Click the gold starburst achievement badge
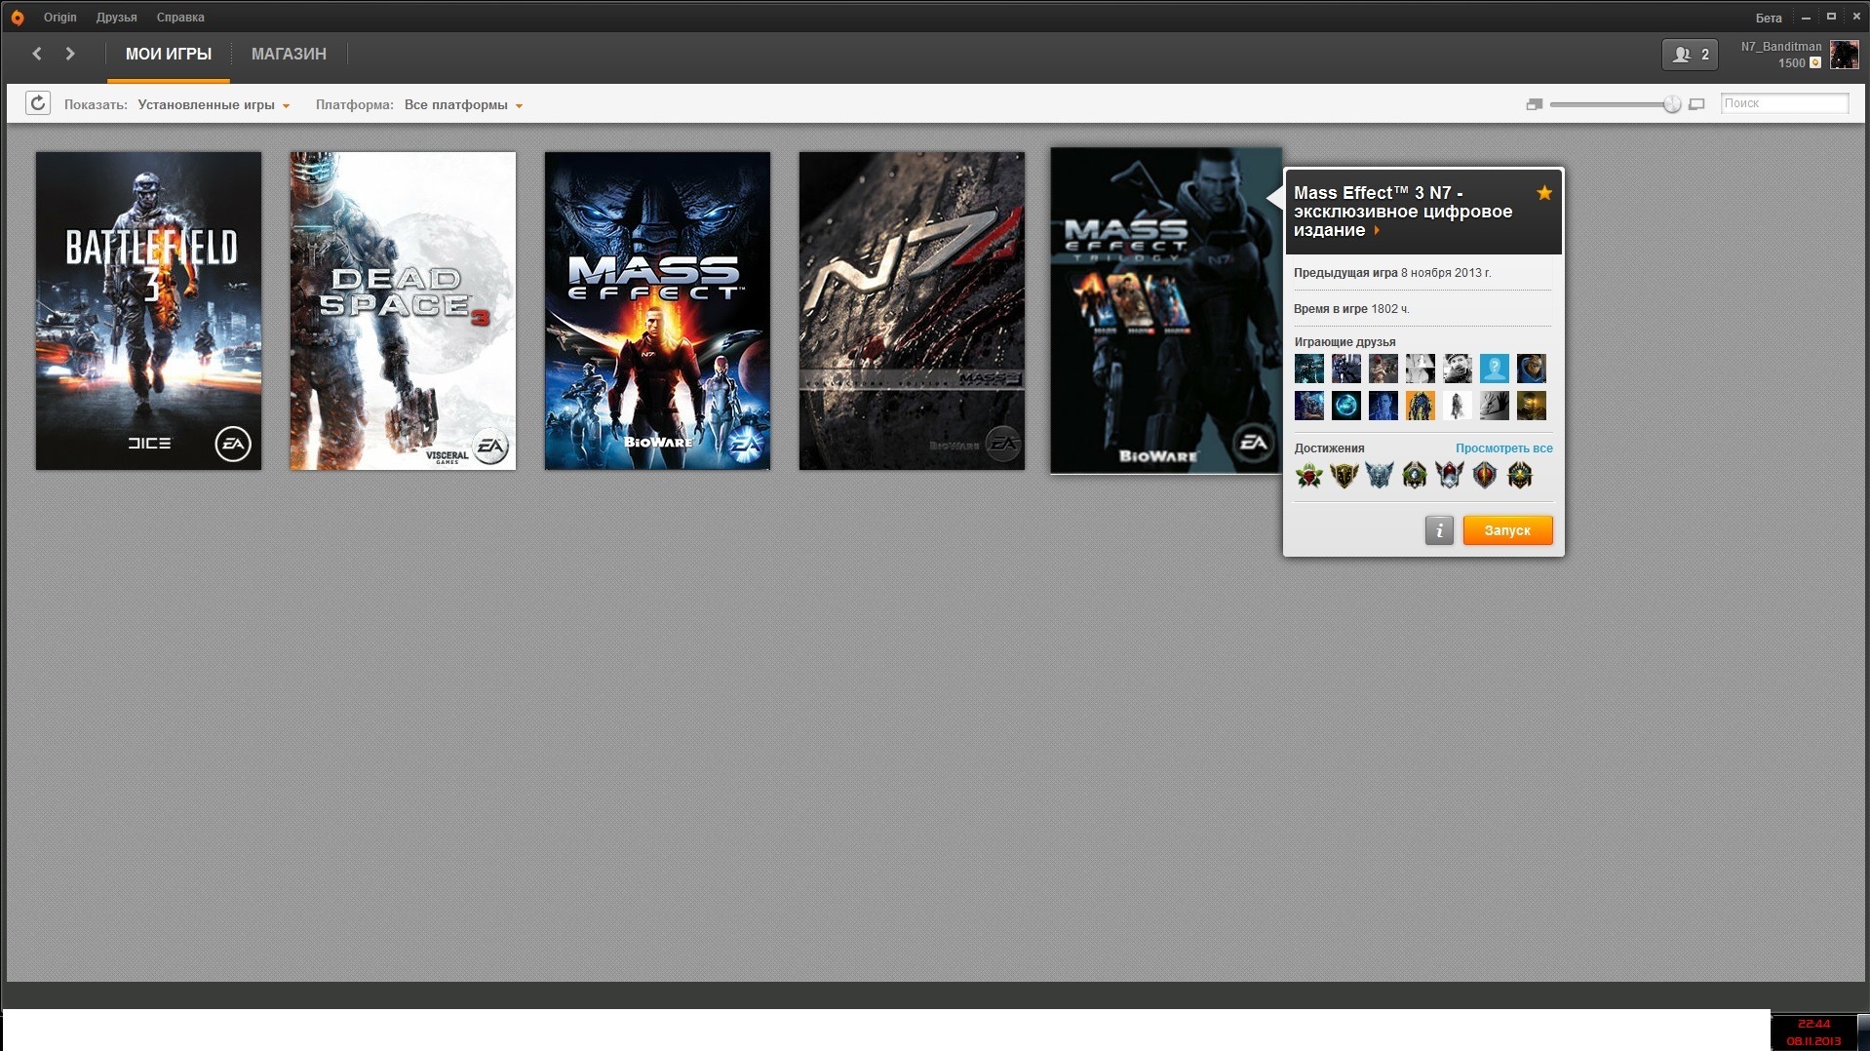 click(x=1520, y=476)
